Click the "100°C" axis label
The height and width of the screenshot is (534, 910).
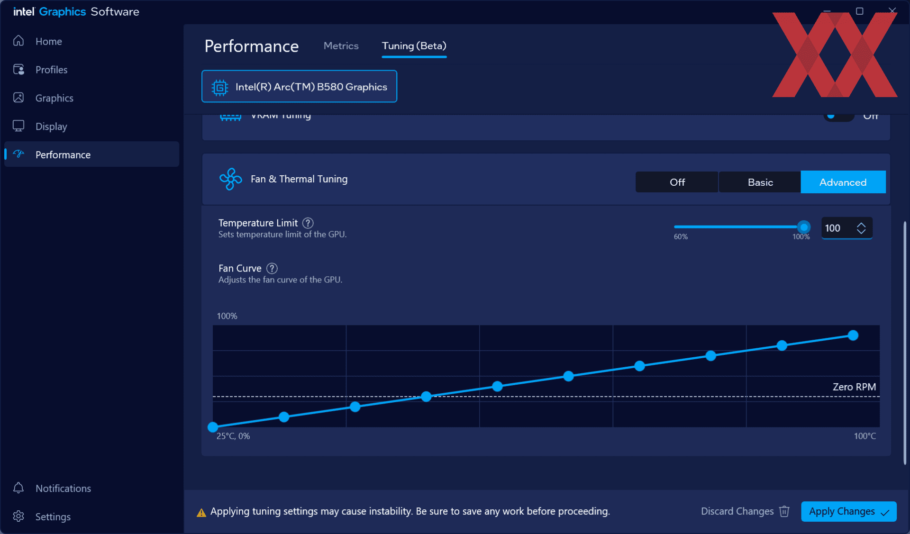[x=865, y=436]
